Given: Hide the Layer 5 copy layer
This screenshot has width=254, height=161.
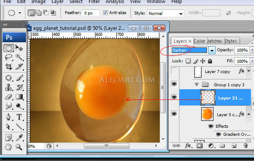Looking at the screenshot, I should (x=174, y=114).
